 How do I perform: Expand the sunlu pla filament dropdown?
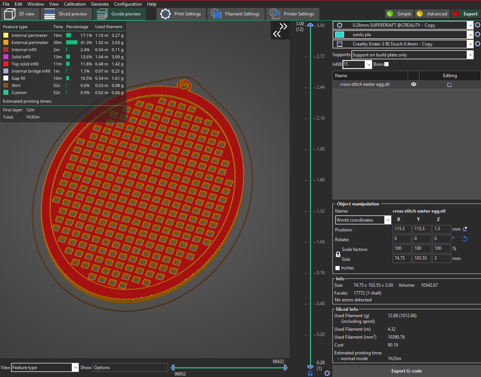click(470, 35)
